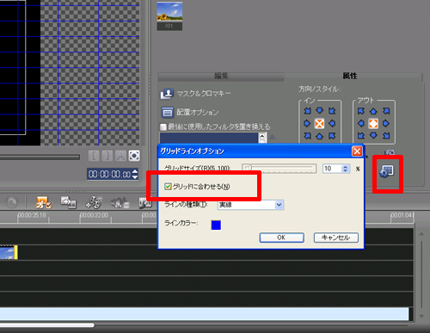Select In direction: enter from bottom-left

pyautogui.click(x=307, y=136)
